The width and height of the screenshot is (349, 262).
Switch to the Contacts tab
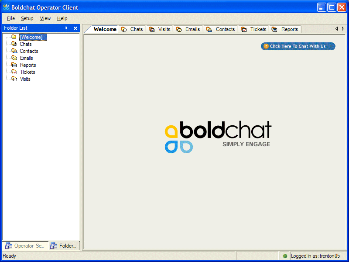click(x=221, y=29)
